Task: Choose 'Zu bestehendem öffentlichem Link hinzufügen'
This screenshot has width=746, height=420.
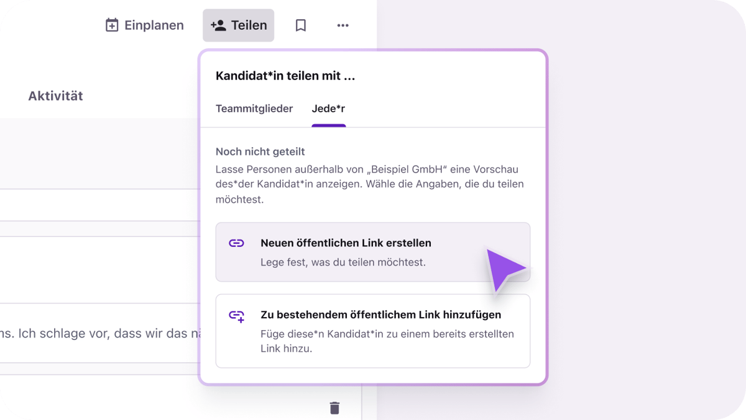Action: [x=380, y=315]
